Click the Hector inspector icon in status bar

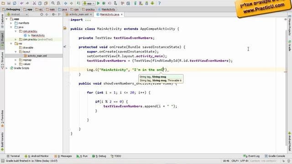click(x=288, y=161)
